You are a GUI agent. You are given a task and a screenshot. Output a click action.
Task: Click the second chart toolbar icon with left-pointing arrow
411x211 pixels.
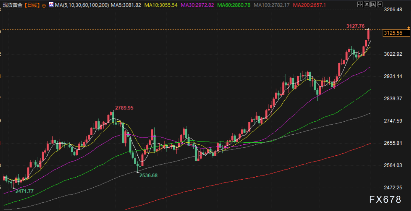click(x=366, y=5)
